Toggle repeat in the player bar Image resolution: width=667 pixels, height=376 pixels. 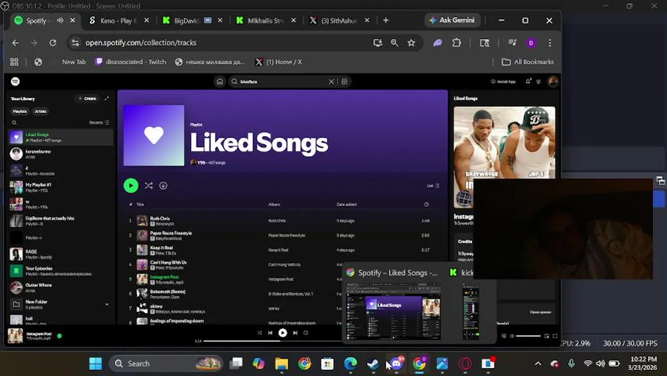coord(306,333)
